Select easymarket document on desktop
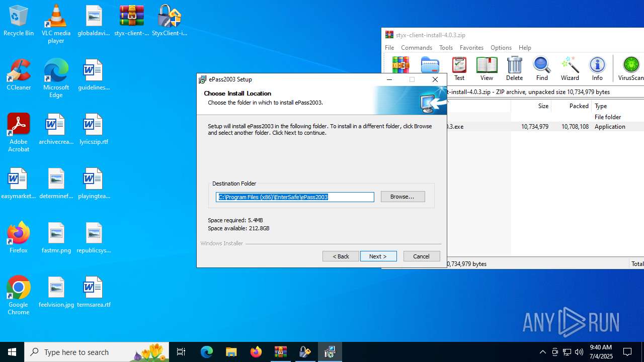 click(19, 184)
